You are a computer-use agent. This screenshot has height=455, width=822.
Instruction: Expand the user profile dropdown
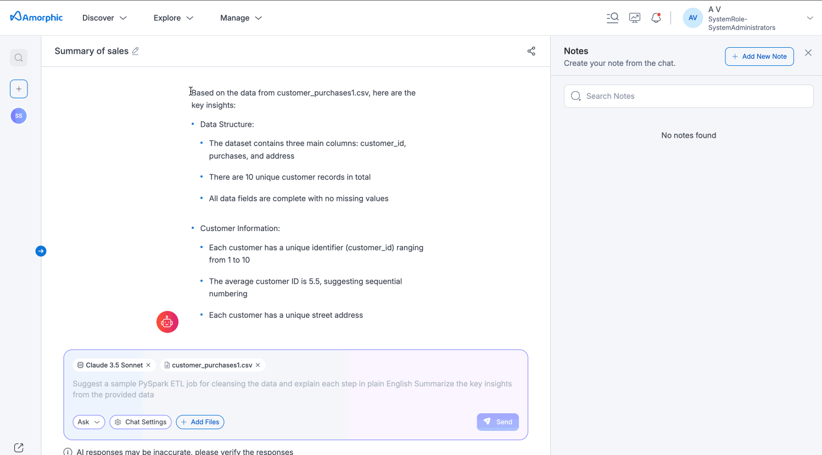[x=809, y=18]
